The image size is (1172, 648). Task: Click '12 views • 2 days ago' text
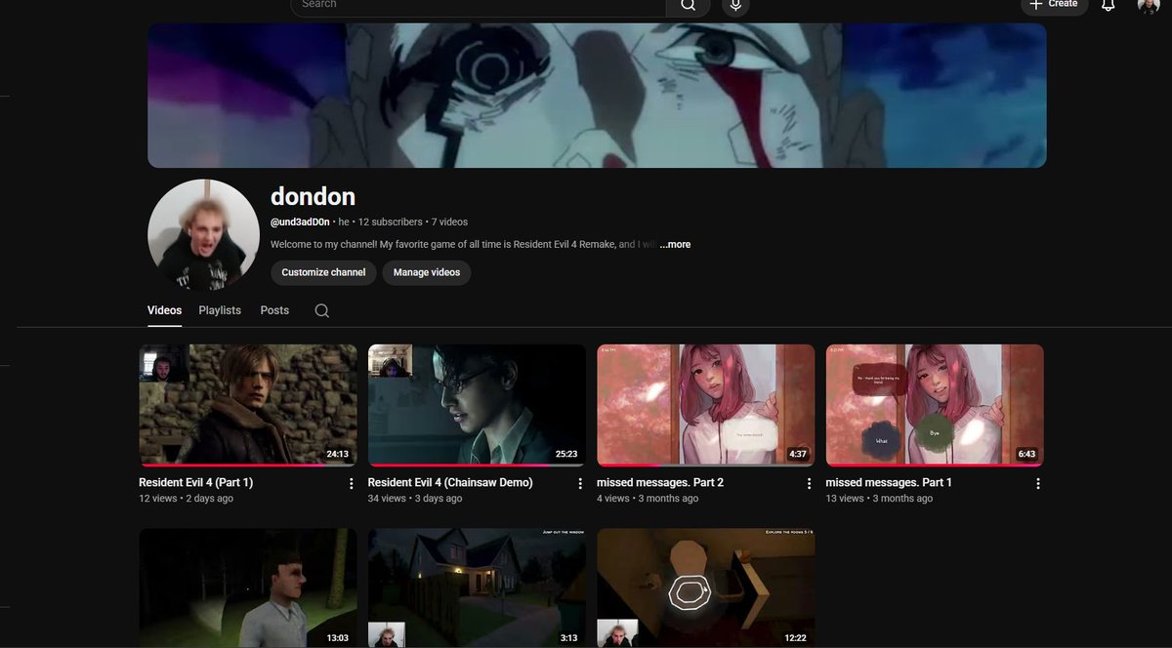click(x=186, y=499)
